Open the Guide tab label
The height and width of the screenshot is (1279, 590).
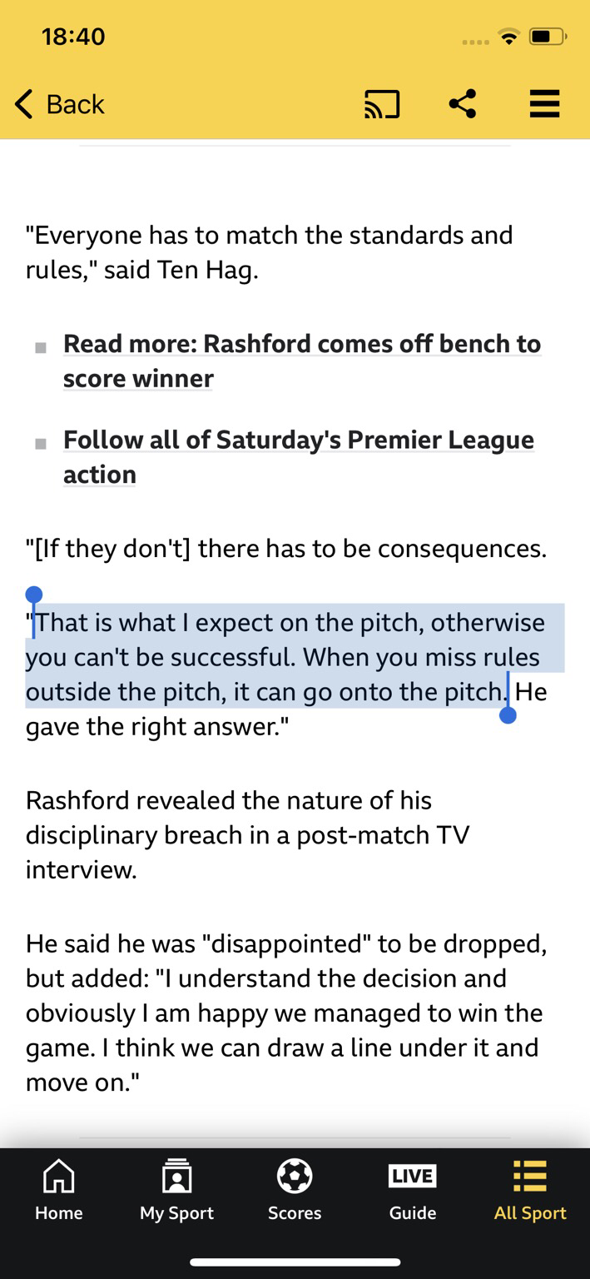412,1213
